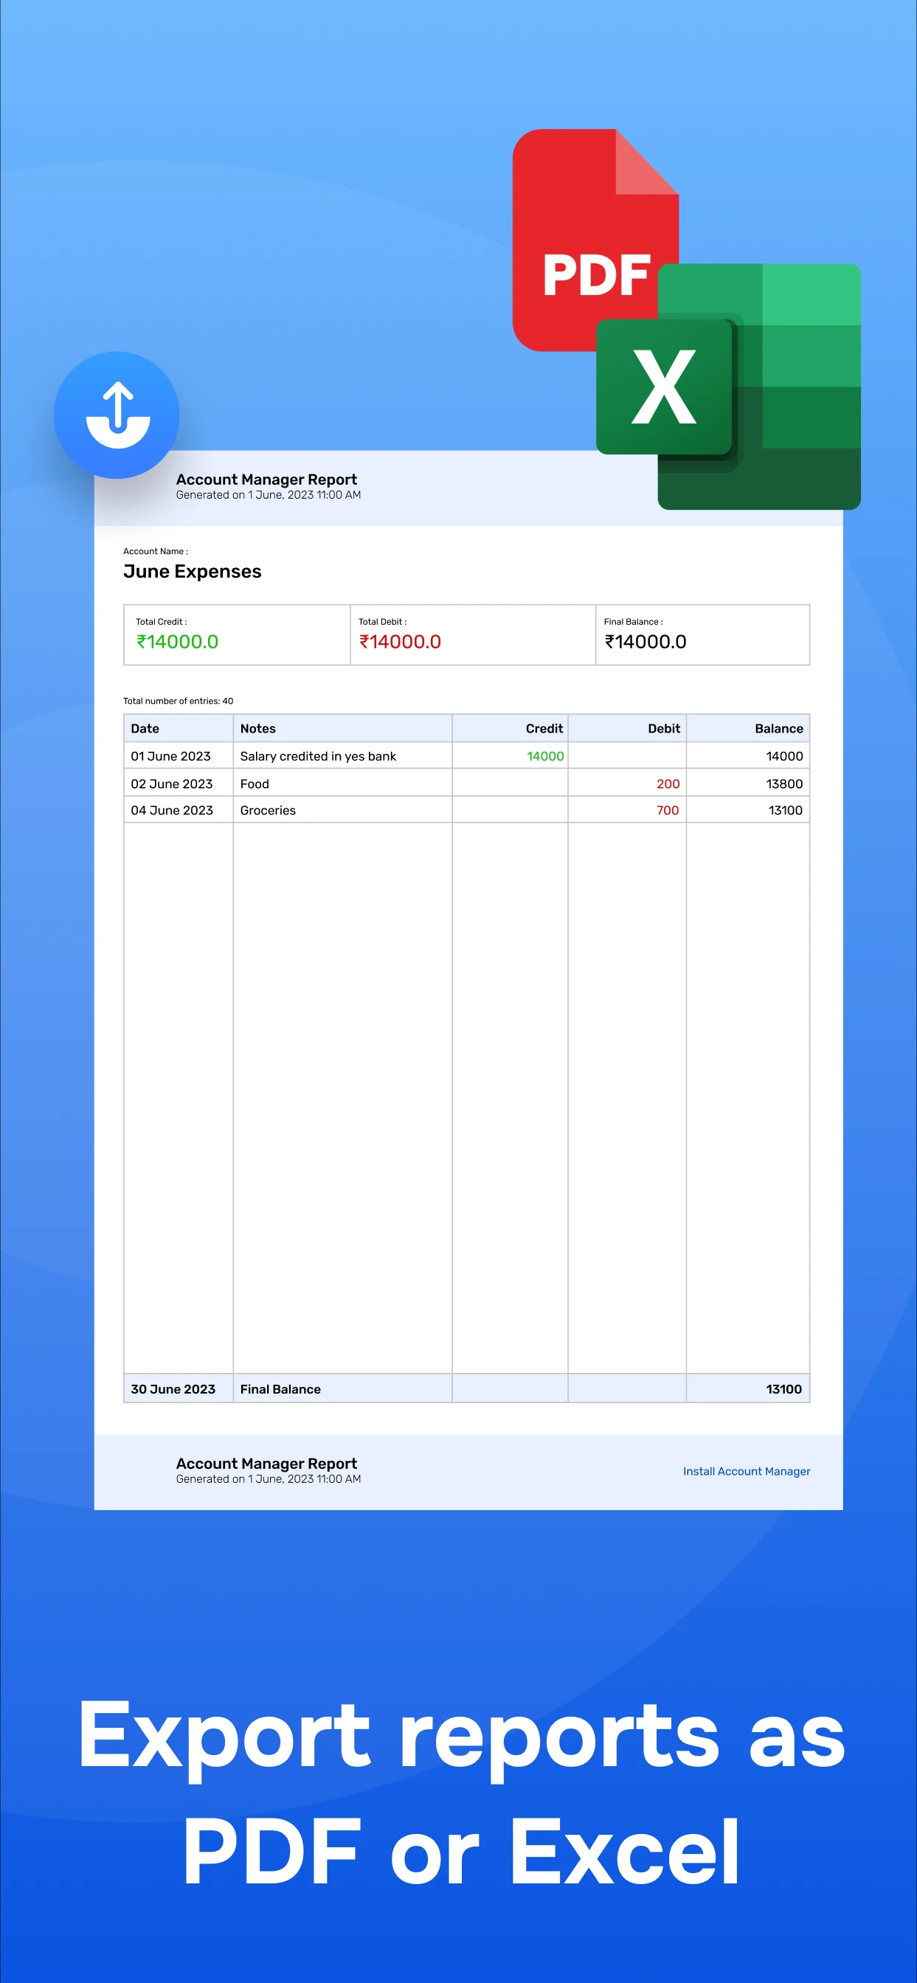The height and width of the screenshot is (1983, 917).
Task: Click the Account Manager Report header title
Action: [x=266, y=480]
